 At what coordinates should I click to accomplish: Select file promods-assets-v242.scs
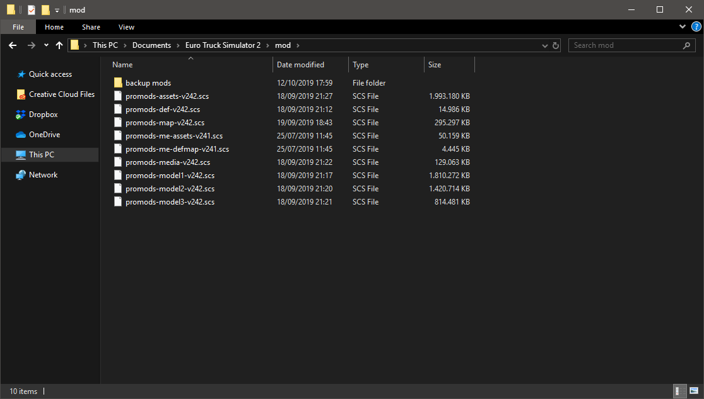coord(167,96)
